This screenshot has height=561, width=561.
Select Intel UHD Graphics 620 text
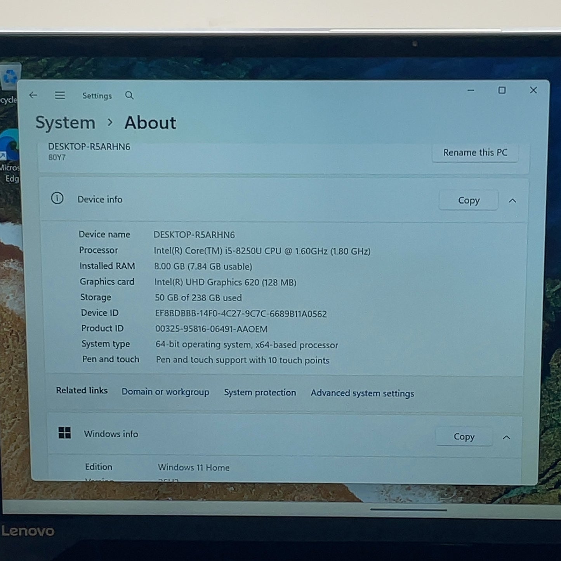tap(225, 282)
